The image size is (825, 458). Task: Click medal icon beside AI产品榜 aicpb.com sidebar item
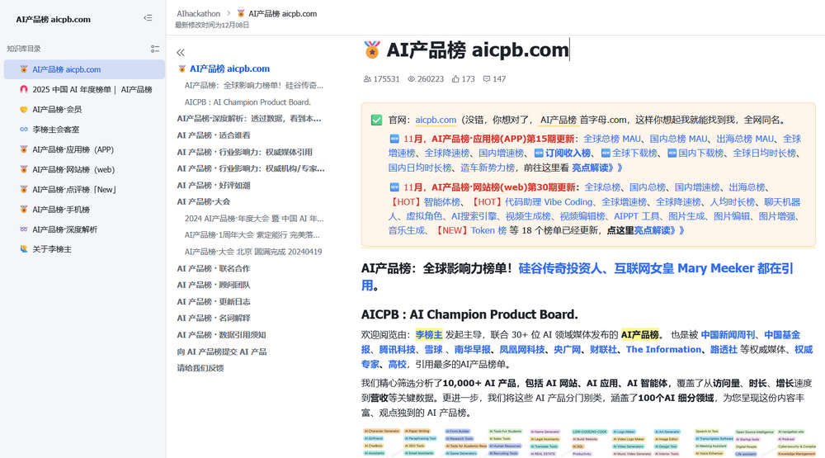(24, 69)
